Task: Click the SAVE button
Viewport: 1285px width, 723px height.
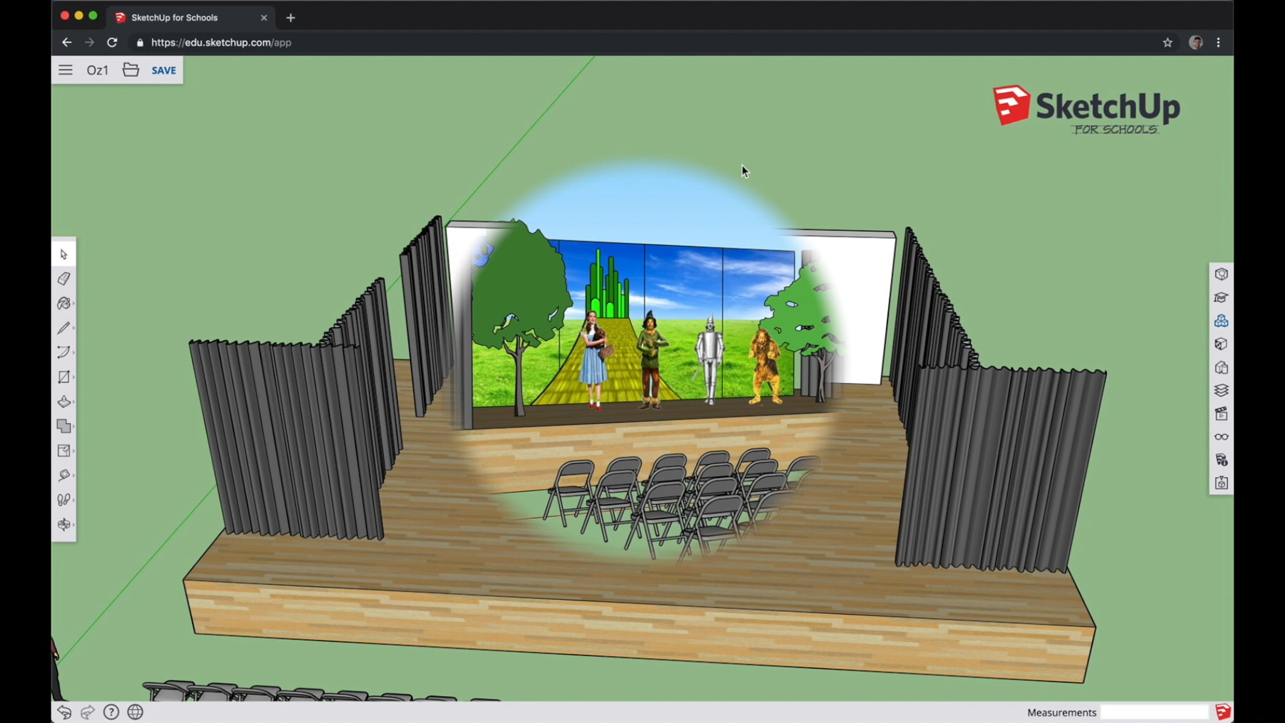Action: tap(163, 70)
